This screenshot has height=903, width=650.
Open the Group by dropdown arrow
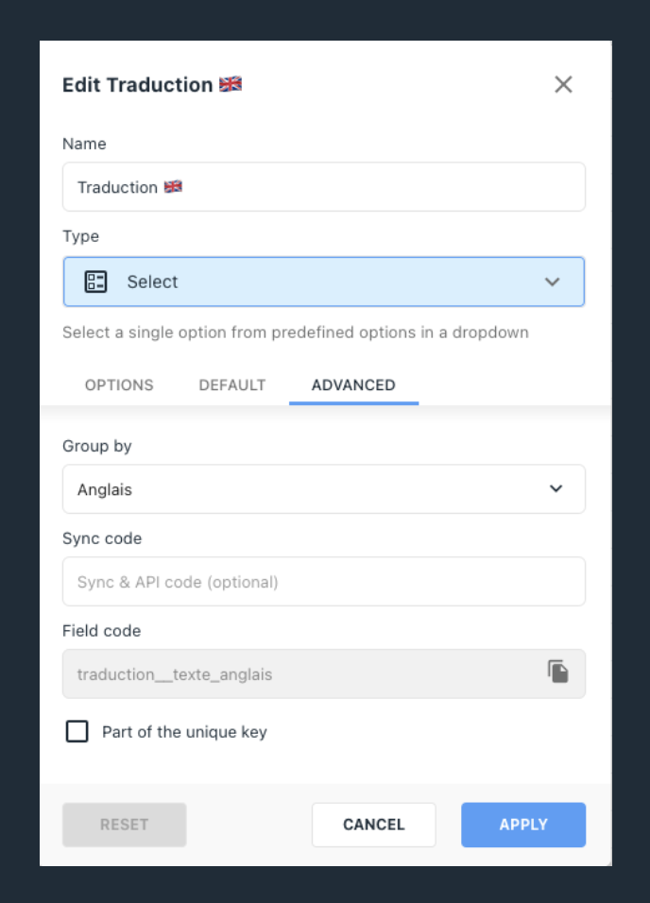click(556, 488)
